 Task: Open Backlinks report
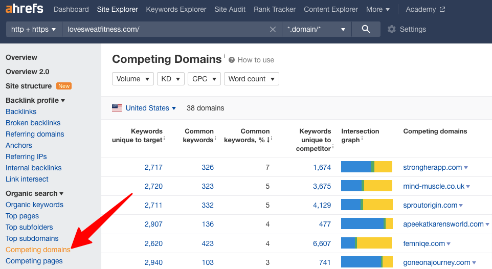point(21,112)
